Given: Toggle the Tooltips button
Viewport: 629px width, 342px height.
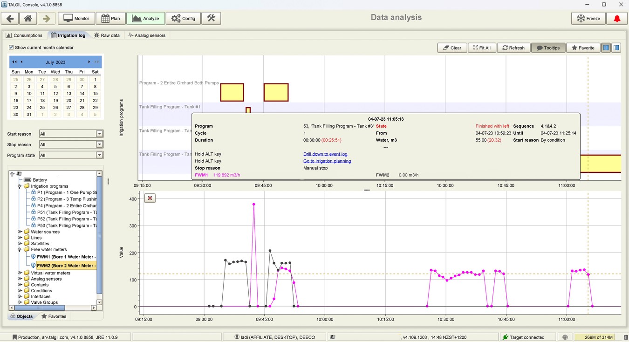Looking at the screenshot, I should click(x=548, y=48).
